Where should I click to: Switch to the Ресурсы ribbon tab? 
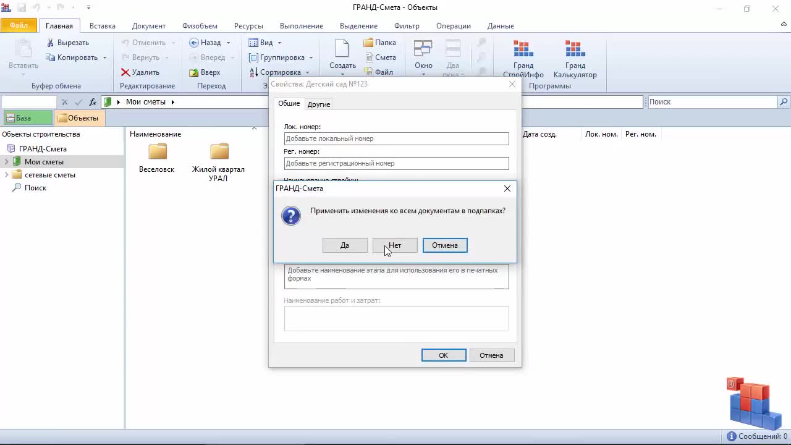click(248, 26)
